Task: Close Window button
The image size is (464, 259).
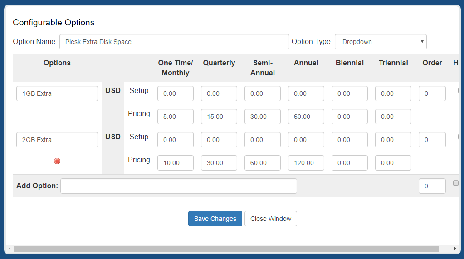Action: coord(271,219)
